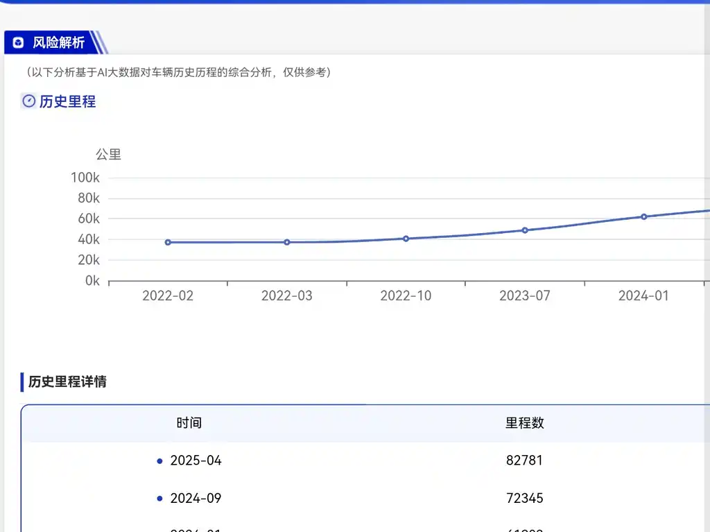Click the 2023-07 x-axis label
Screen dimensions: 710x532
tap(525, 296)
